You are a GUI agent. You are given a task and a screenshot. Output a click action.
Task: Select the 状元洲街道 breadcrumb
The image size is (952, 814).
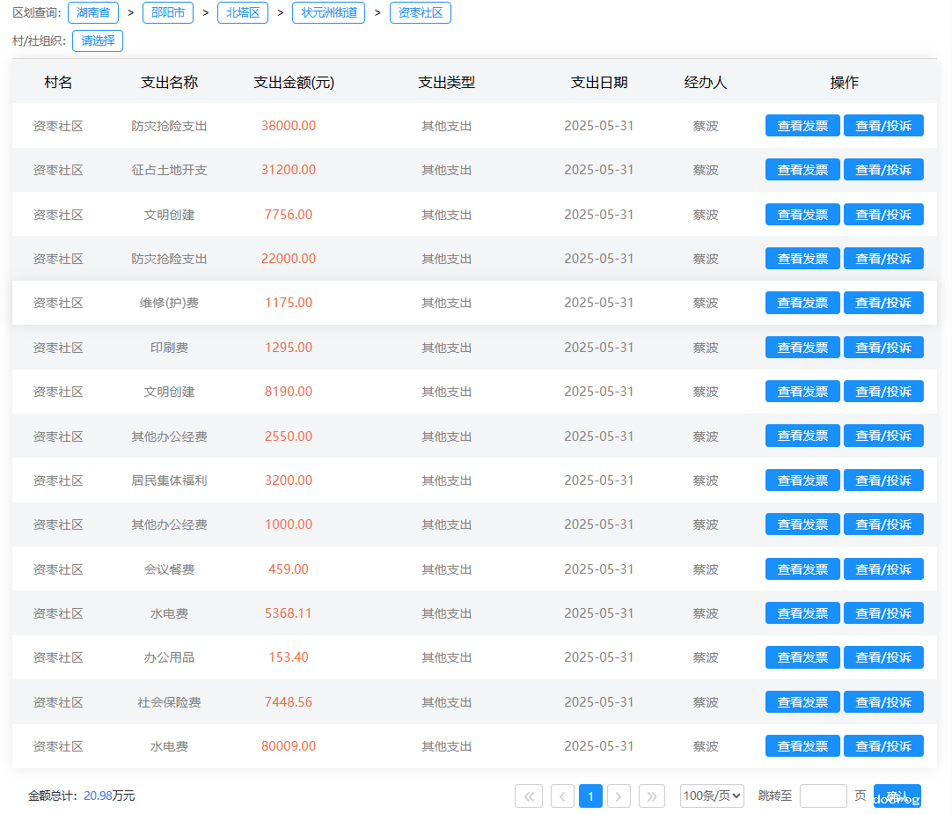coord(329,12)
